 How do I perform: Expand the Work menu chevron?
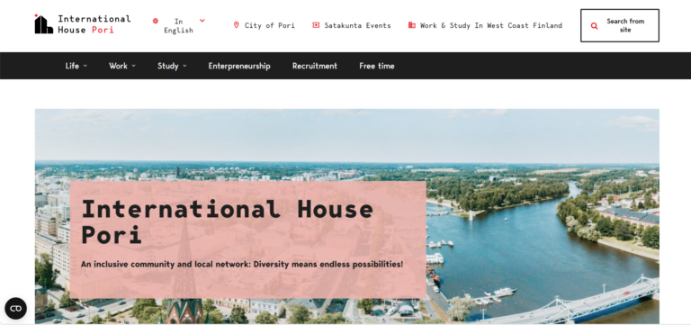pyautogui.click(x=133, y=66)
